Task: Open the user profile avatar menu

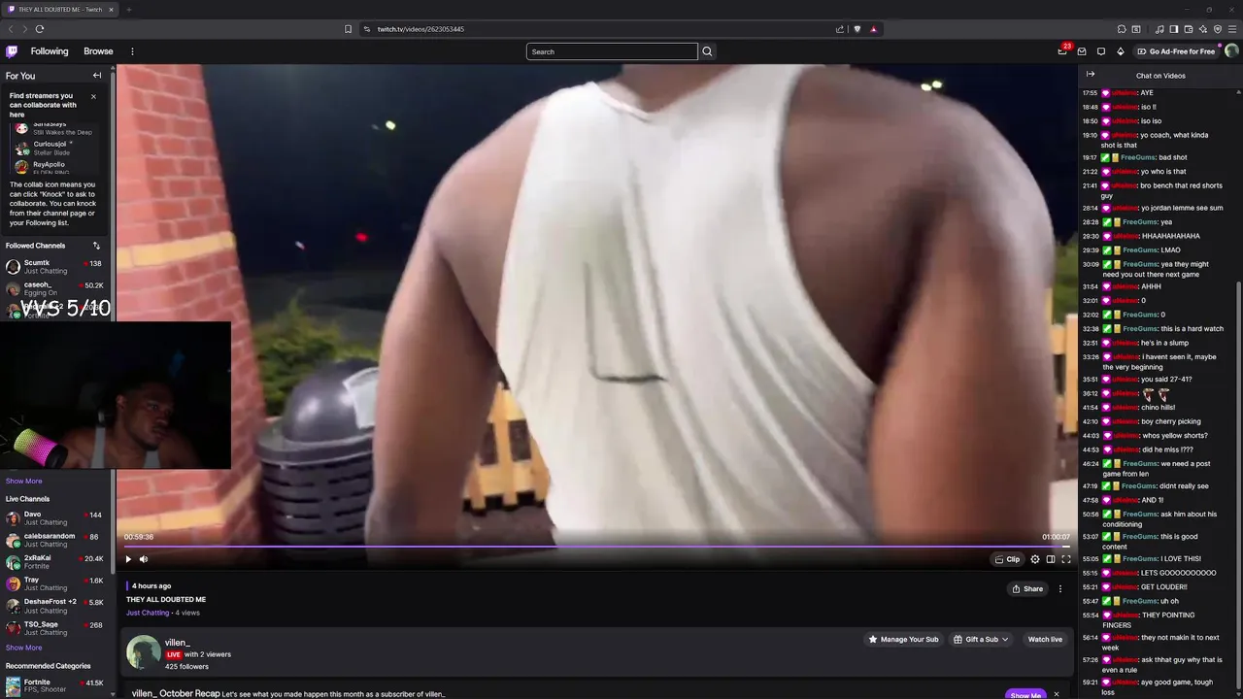Action: (x=1231, y=51)
